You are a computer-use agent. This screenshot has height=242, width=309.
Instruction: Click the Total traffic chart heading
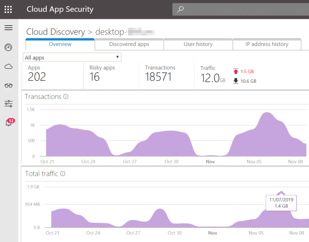pos(42,174)
